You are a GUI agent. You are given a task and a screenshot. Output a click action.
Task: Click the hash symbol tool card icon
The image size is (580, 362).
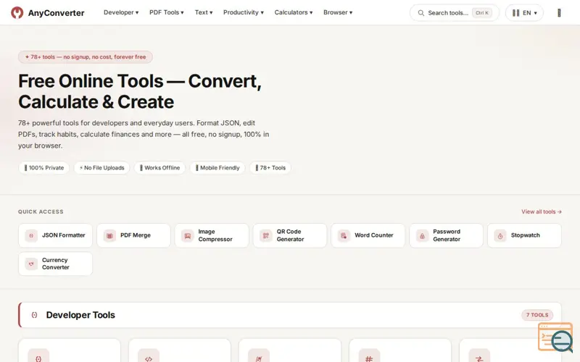369,358
